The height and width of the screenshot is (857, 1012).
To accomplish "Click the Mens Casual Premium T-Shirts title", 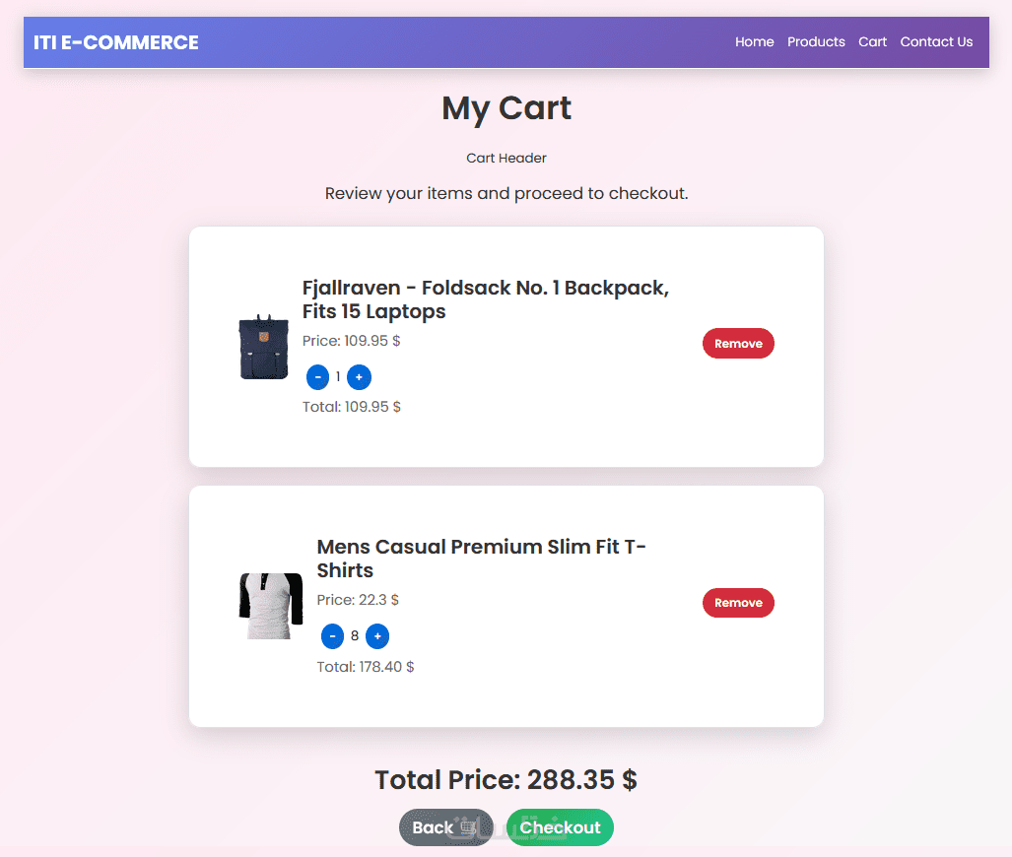I will pyautogui.click(x=481, y=559).
